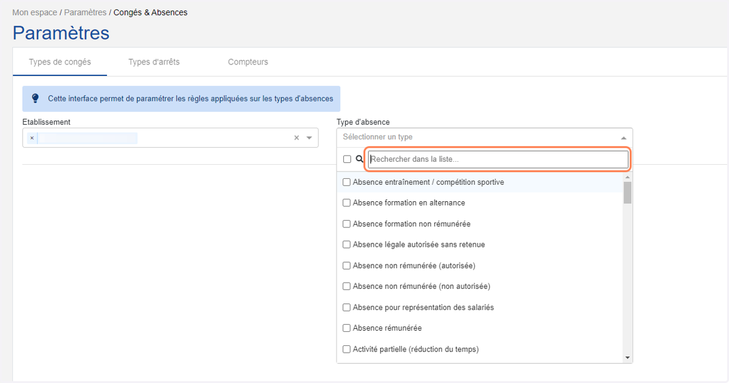Check Absence formation non rémunérée
Viewport: 729px width, 383px height.
click(x=347, y=224)
